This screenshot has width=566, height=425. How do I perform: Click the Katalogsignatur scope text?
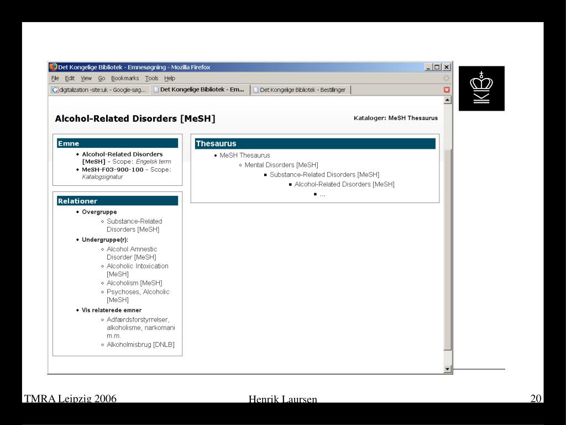click(102, 177)
